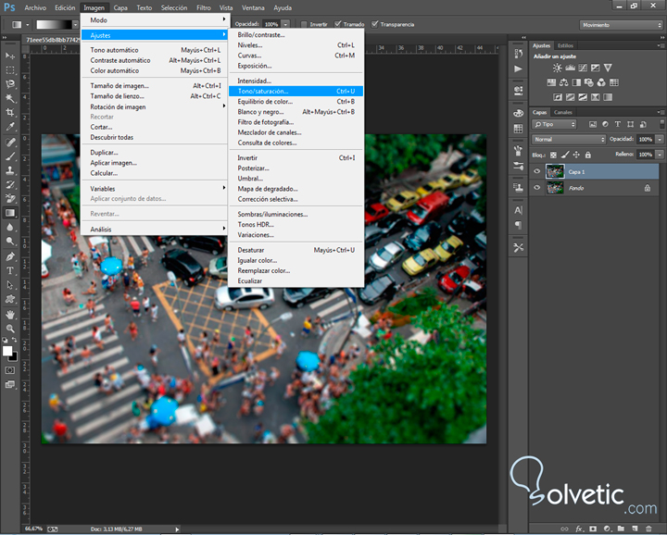Image resolution: width=667 pixels, height=535 pixels.
Task: Choose Duplicar menu entry
Action: click(x=156, y=152)
